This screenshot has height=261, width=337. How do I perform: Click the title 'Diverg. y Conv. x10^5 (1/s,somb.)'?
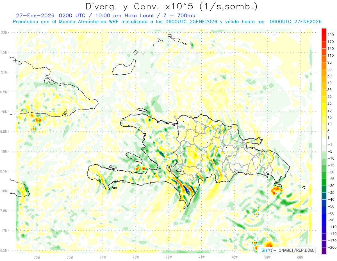click(171, 7)
